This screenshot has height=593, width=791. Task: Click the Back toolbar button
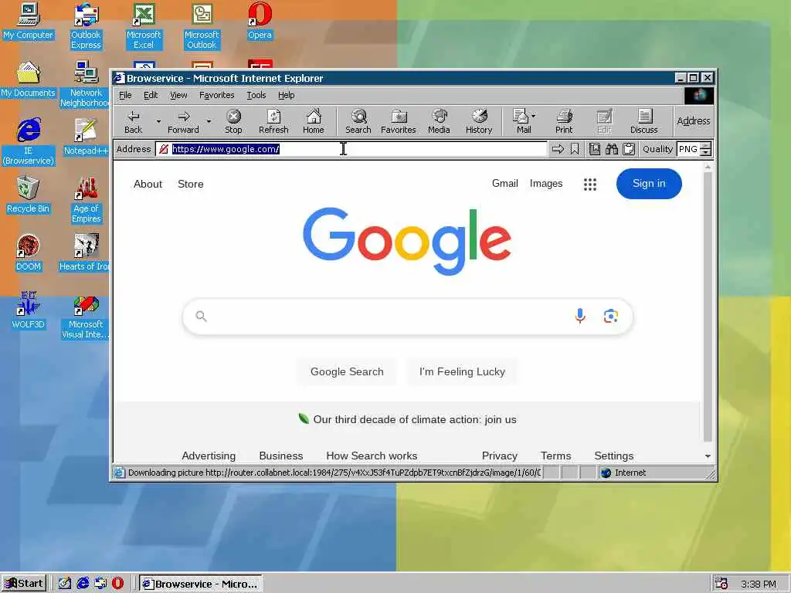(133, 121)
